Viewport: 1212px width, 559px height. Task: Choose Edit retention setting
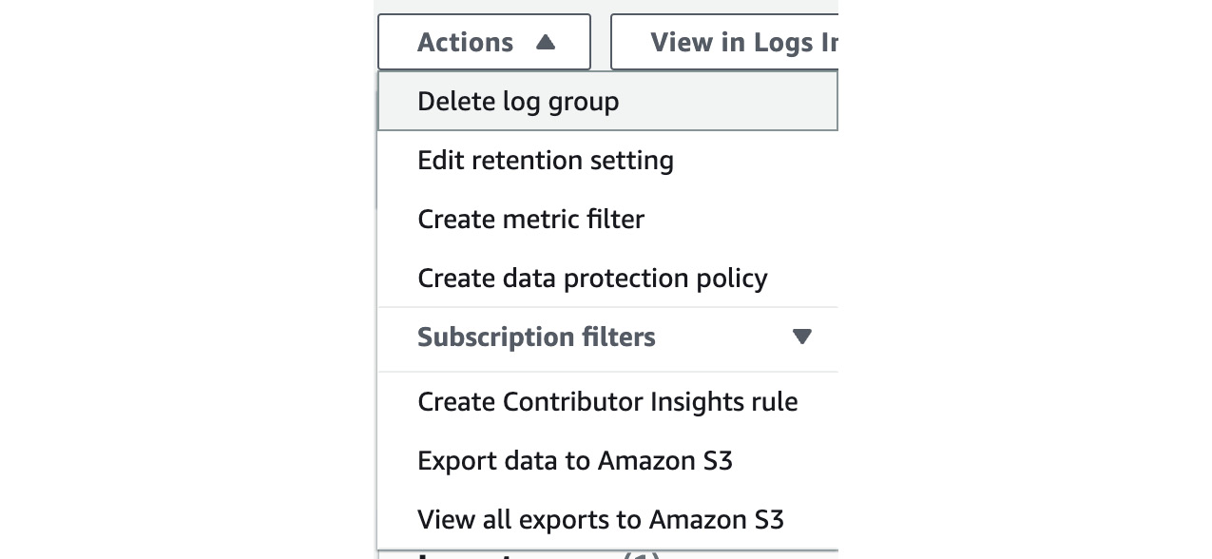607,160
